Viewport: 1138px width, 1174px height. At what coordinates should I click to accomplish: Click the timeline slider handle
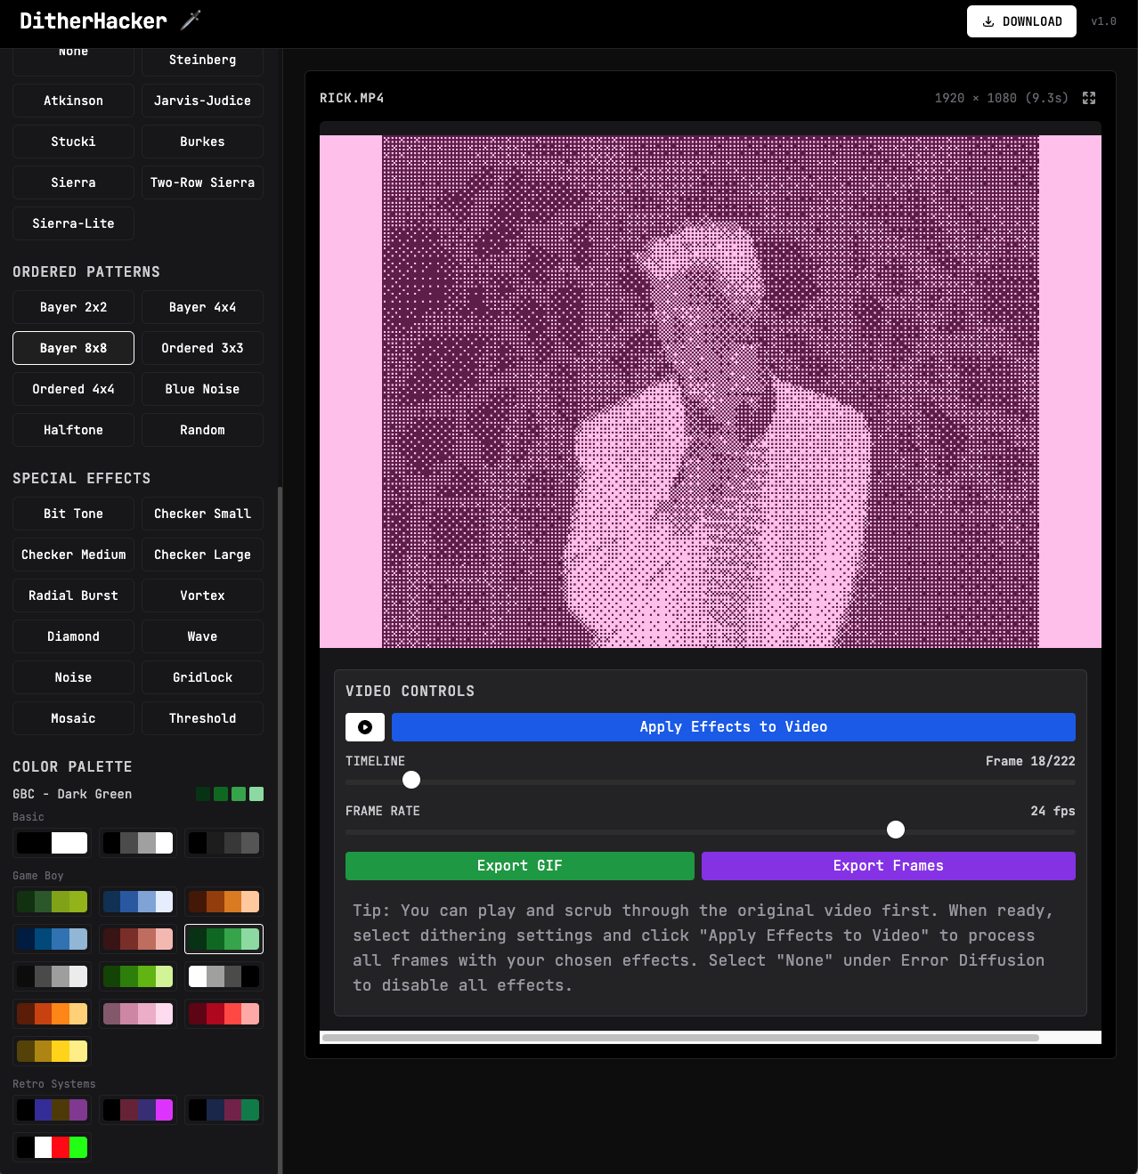411,780
